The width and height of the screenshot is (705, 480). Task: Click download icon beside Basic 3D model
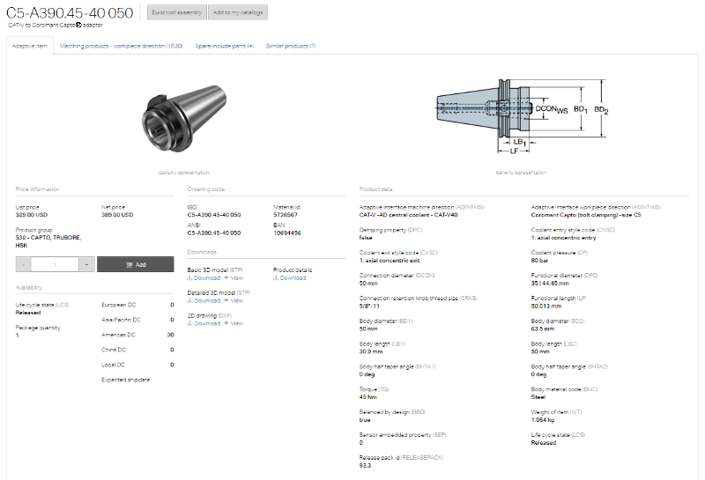[x=189, y=277]
